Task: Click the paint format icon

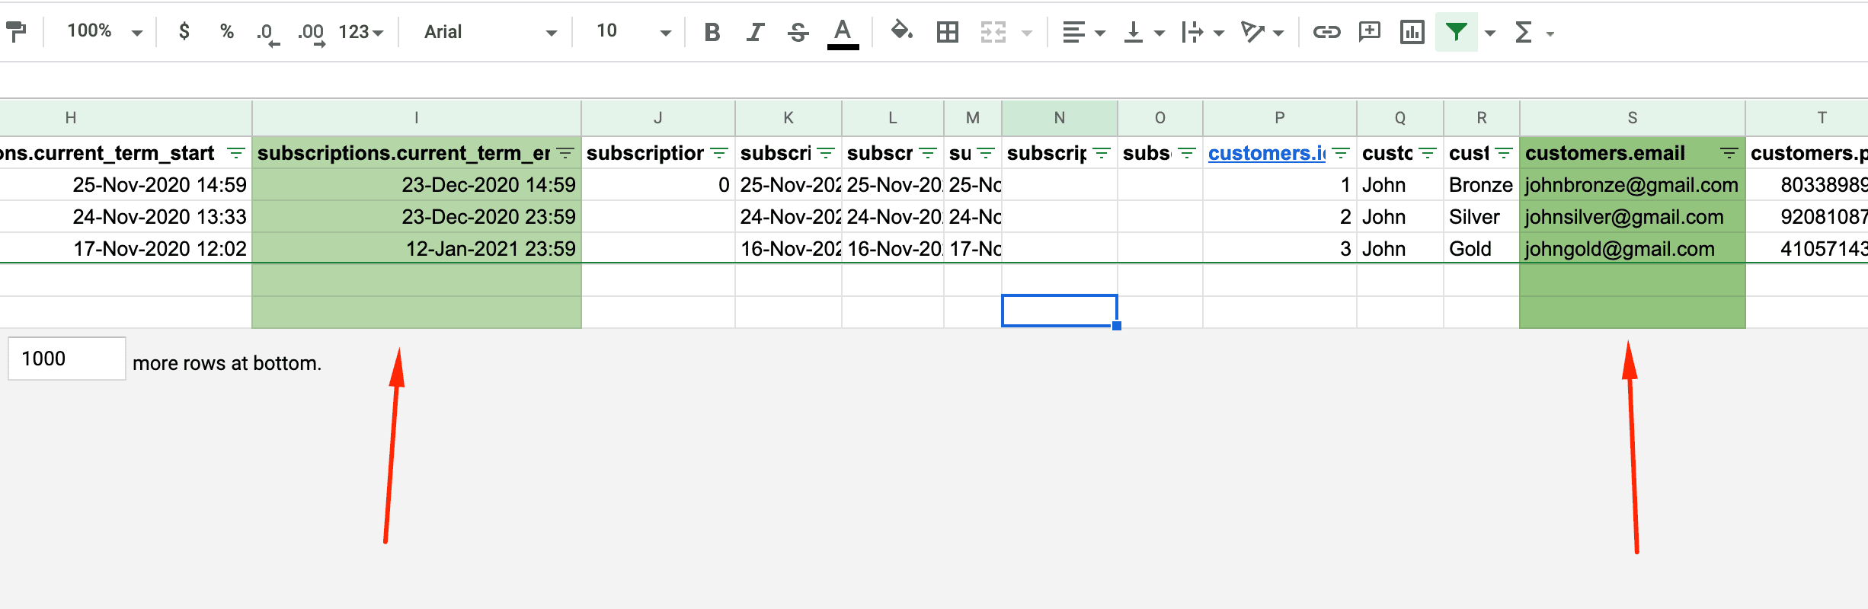Action: 16,31
